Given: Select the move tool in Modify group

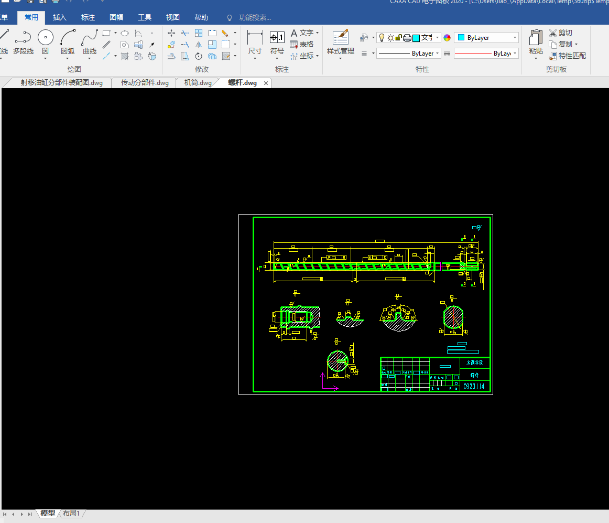Looking at the screenshot, I should pos(171,33).
